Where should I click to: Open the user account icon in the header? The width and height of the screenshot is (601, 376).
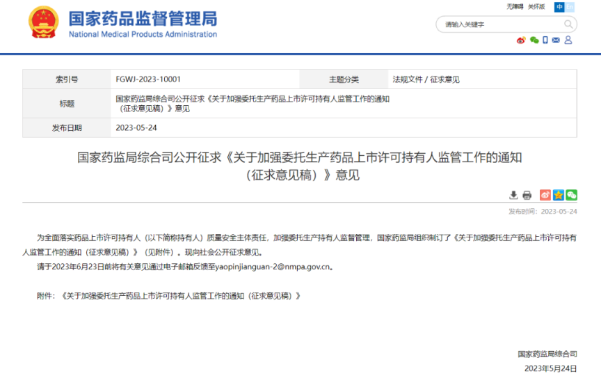[x=568, y=40]
